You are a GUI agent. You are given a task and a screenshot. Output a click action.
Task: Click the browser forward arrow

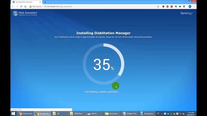(x=17, y=6)
